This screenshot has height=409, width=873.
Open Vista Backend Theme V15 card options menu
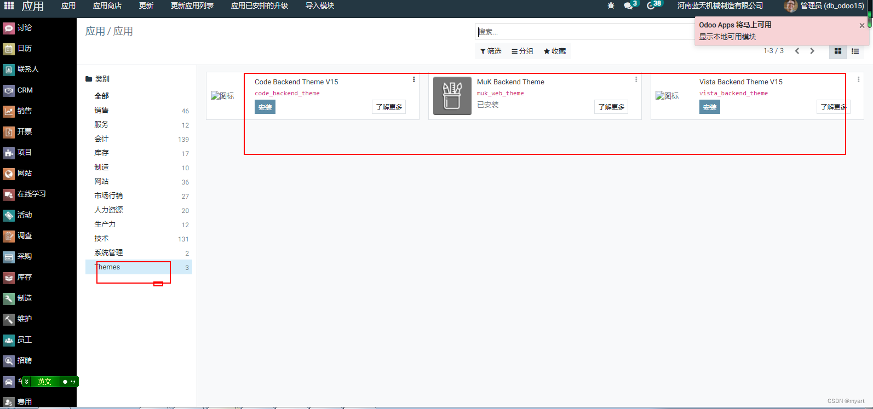pos(858,79)
